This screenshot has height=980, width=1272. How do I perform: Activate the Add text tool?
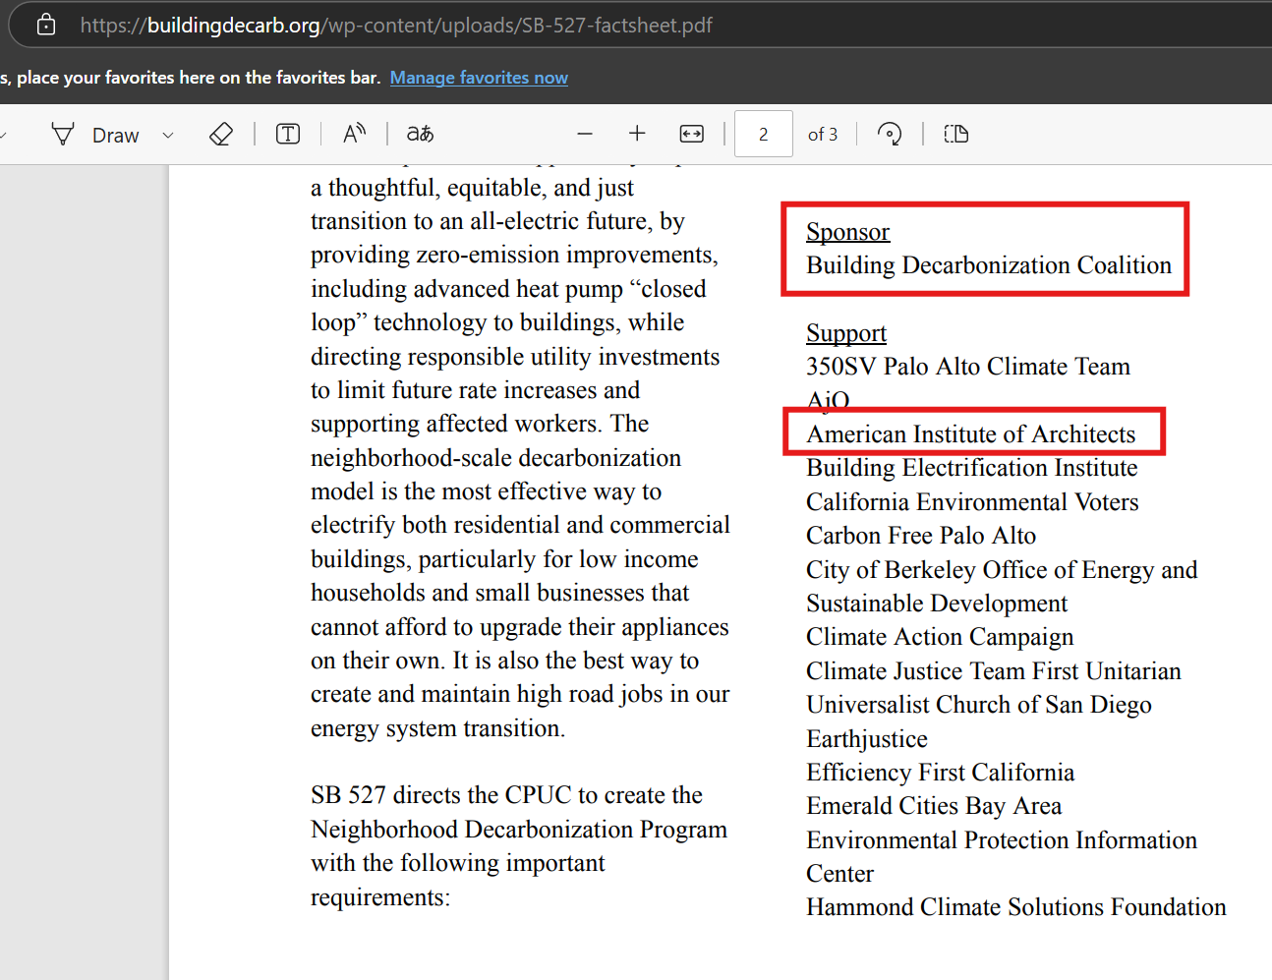288,134
